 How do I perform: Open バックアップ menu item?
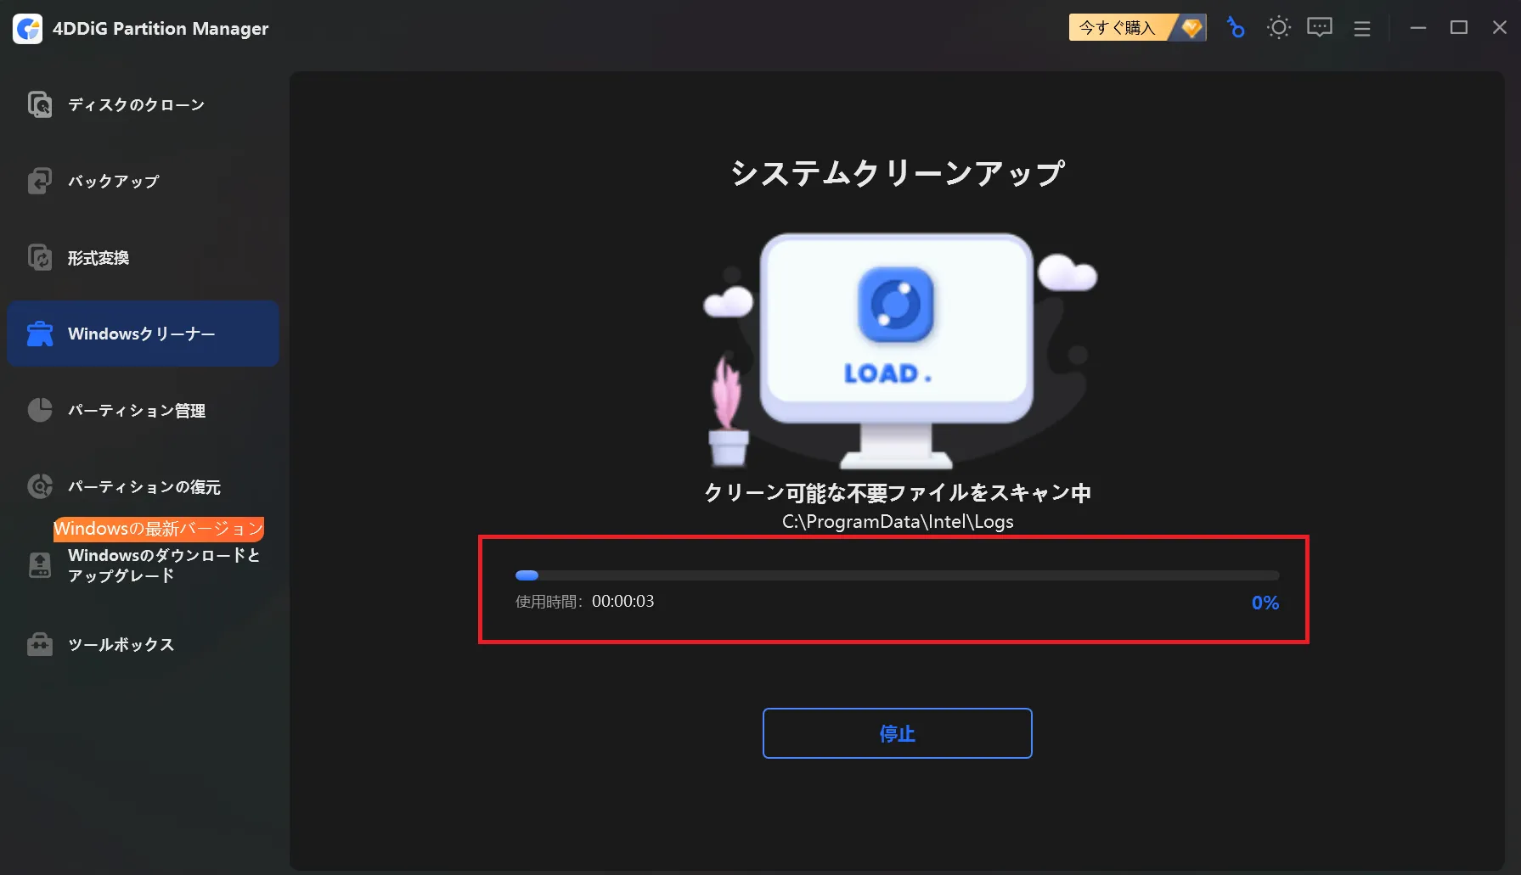(143, 181)
